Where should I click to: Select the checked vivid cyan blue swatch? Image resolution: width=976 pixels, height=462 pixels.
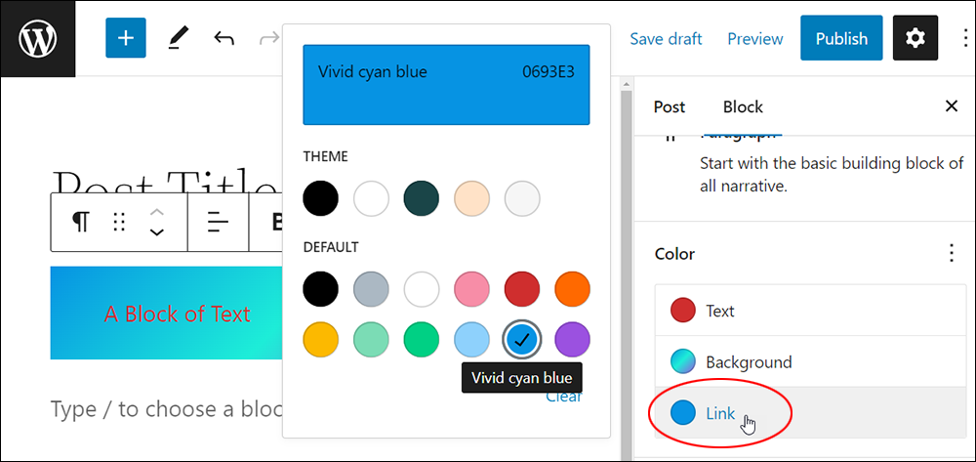click(x=522, y=339)
